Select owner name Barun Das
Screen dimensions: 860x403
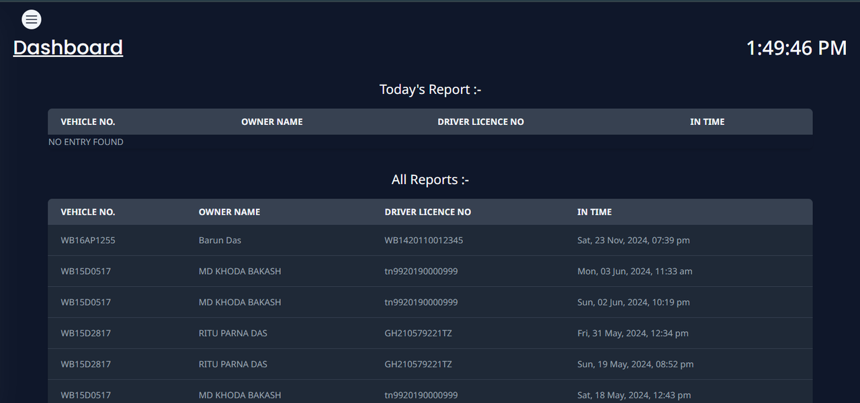pyautogui.click(x=220, y=240)
